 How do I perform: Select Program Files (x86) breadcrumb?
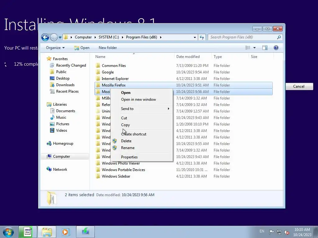141,37
